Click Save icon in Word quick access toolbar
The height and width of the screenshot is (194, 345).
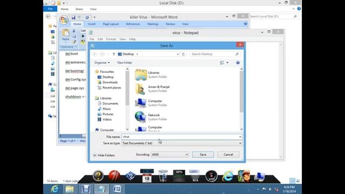(73, 17)
